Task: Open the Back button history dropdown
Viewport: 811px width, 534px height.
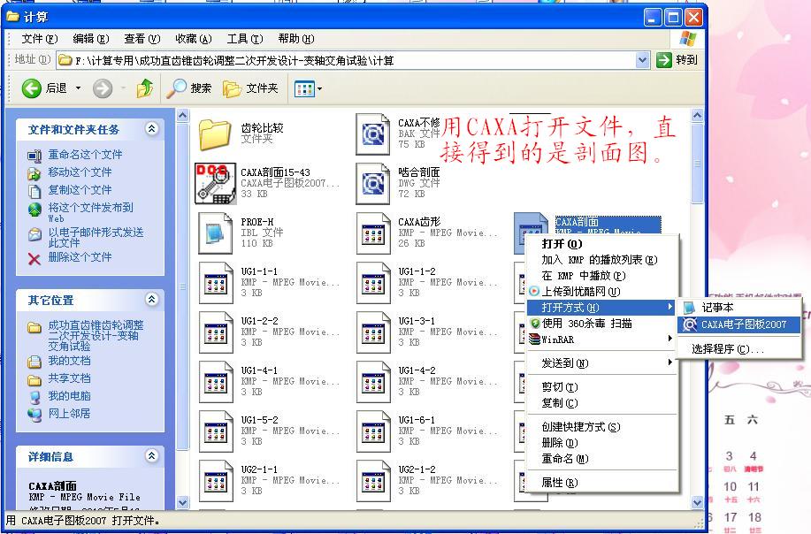Action: coord(78,88)
